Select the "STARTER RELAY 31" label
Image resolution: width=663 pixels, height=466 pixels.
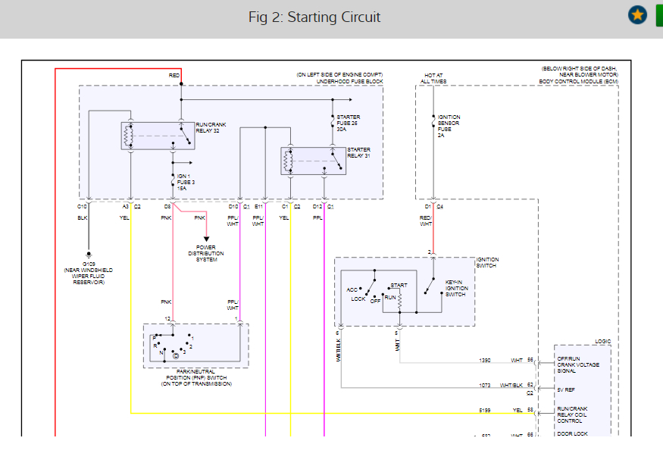[358, 152]
